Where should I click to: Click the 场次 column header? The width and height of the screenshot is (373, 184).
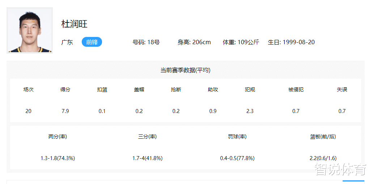pos(28,89)
